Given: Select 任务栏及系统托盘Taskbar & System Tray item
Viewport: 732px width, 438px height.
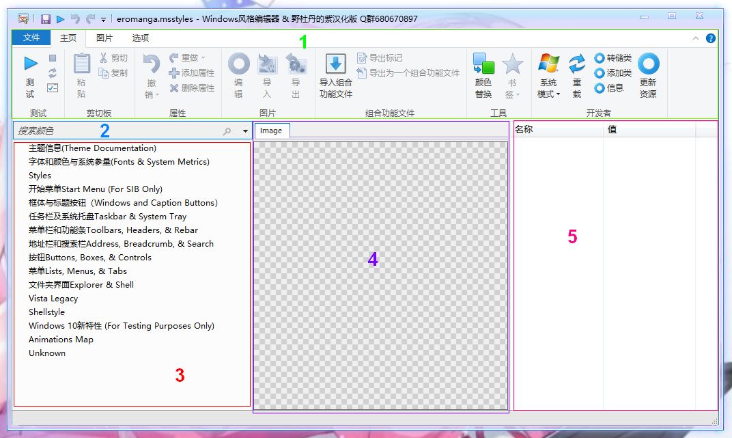Looking at the screenshot, I should pos(108,217).
